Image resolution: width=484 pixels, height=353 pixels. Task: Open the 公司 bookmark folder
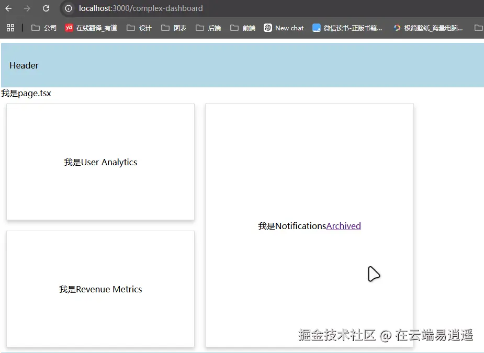click(x=44, y=28)
